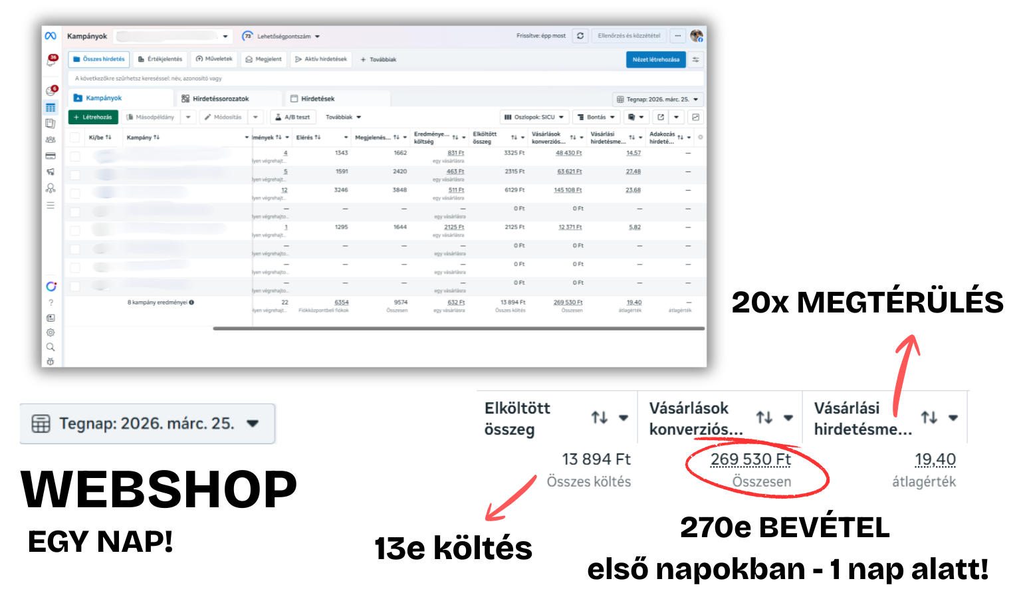
Task: Open the Help question mark icon
Action: pyautogui.click(x=51, y=302)
